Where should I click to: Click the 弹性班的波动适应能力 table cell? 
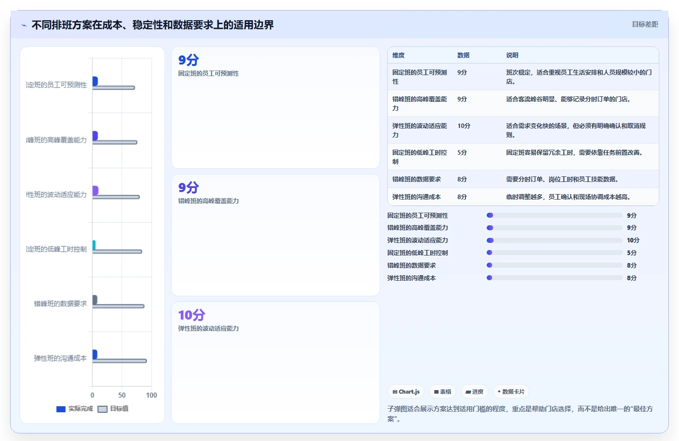point(420,130)
